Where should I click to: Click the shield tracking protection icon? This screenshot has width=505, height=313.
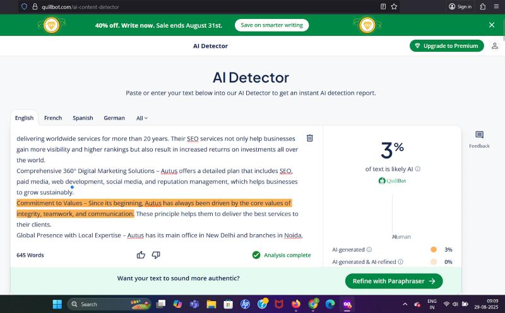(x=24, y=6)
